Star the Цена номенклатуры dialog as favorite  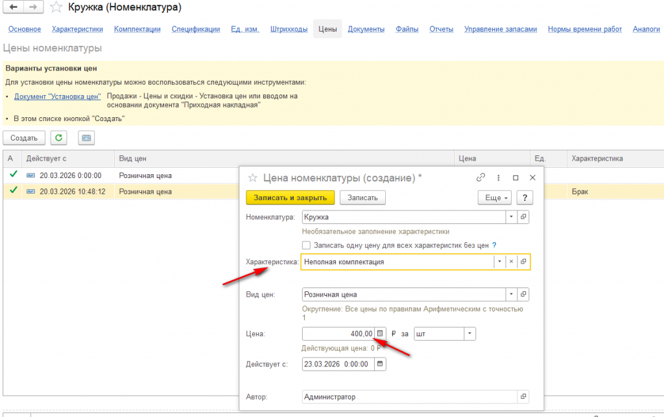coord(252,177)
